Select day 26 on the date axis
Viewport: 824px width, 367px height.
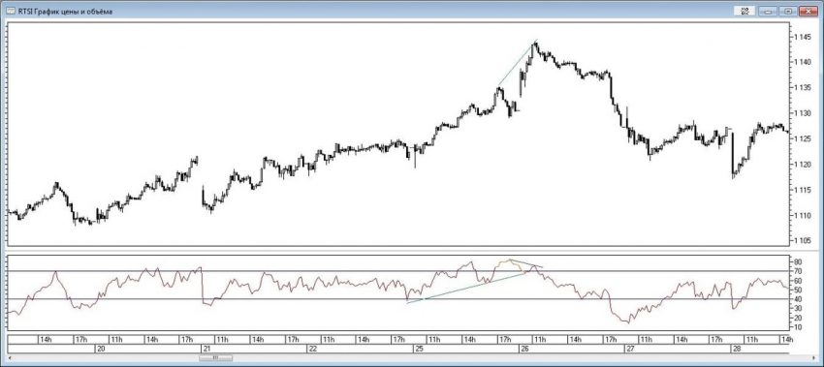pos(524,349)
